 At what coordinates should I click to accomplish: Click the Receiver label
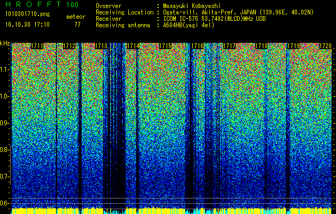[108, 19]
